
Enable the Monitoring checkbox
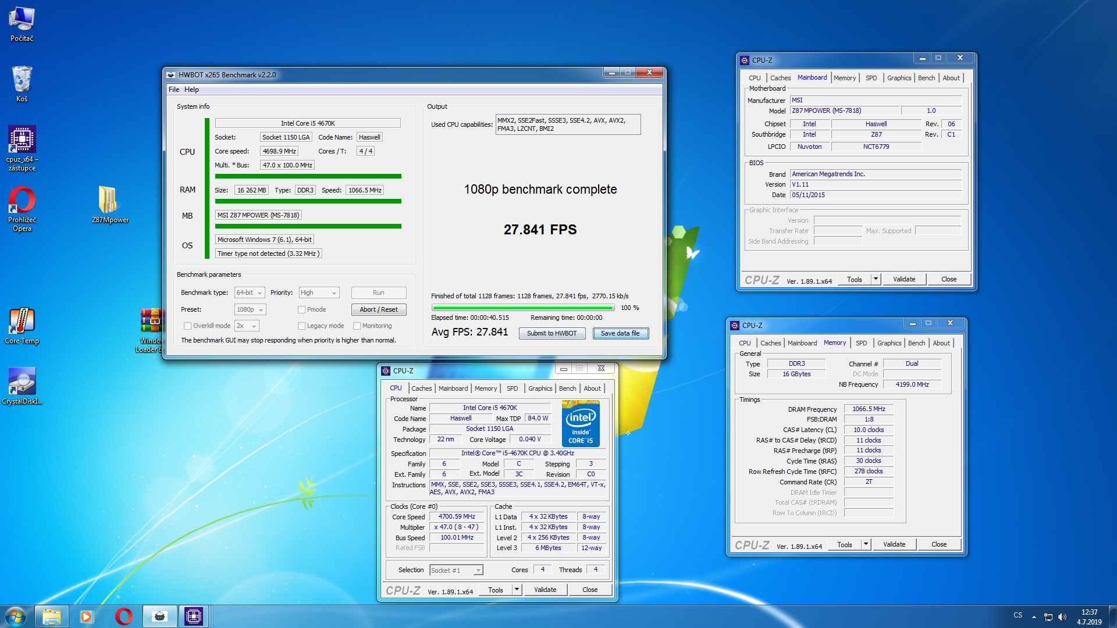coord(357,326)
